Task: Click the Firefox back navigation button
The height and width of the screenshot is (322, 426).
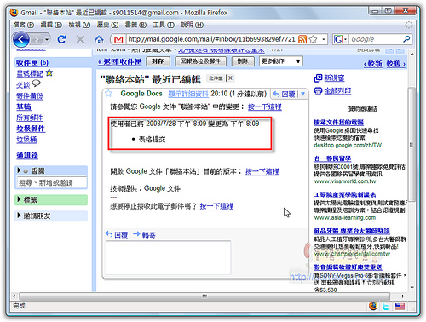Action: pyautogui.click(x=21, y=39)
